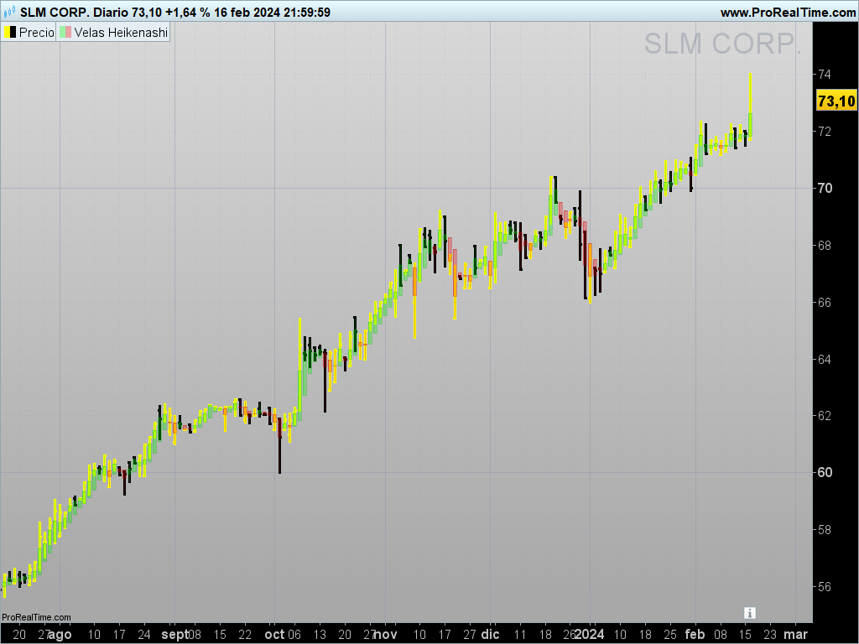
Task: Click the 'oct' month label on time axis
Action: pyautogui.click(x=274, y=634)
